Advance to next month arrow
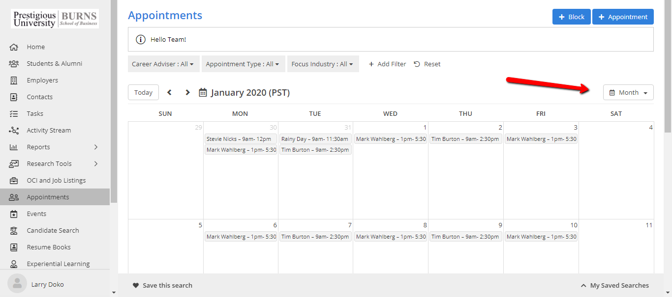This screenshot has height=297, width=672. pos(187,92)
